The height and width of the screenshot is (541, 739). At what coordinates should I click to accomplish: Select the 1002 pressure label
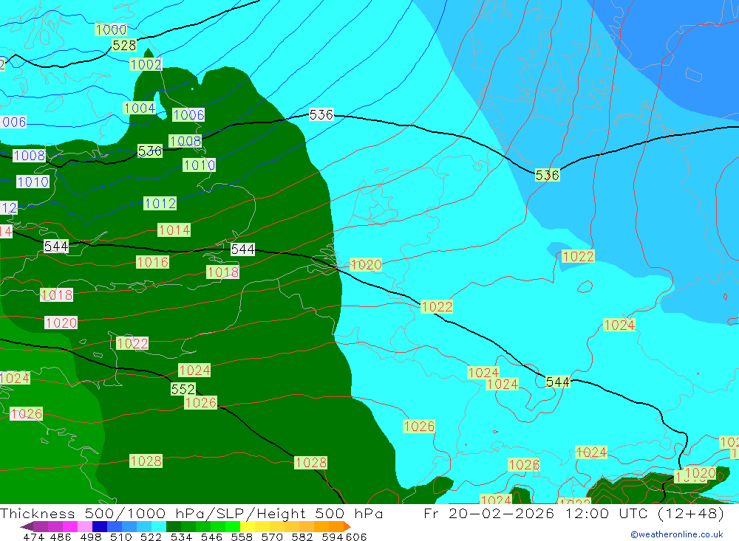(x=146, y=64)
